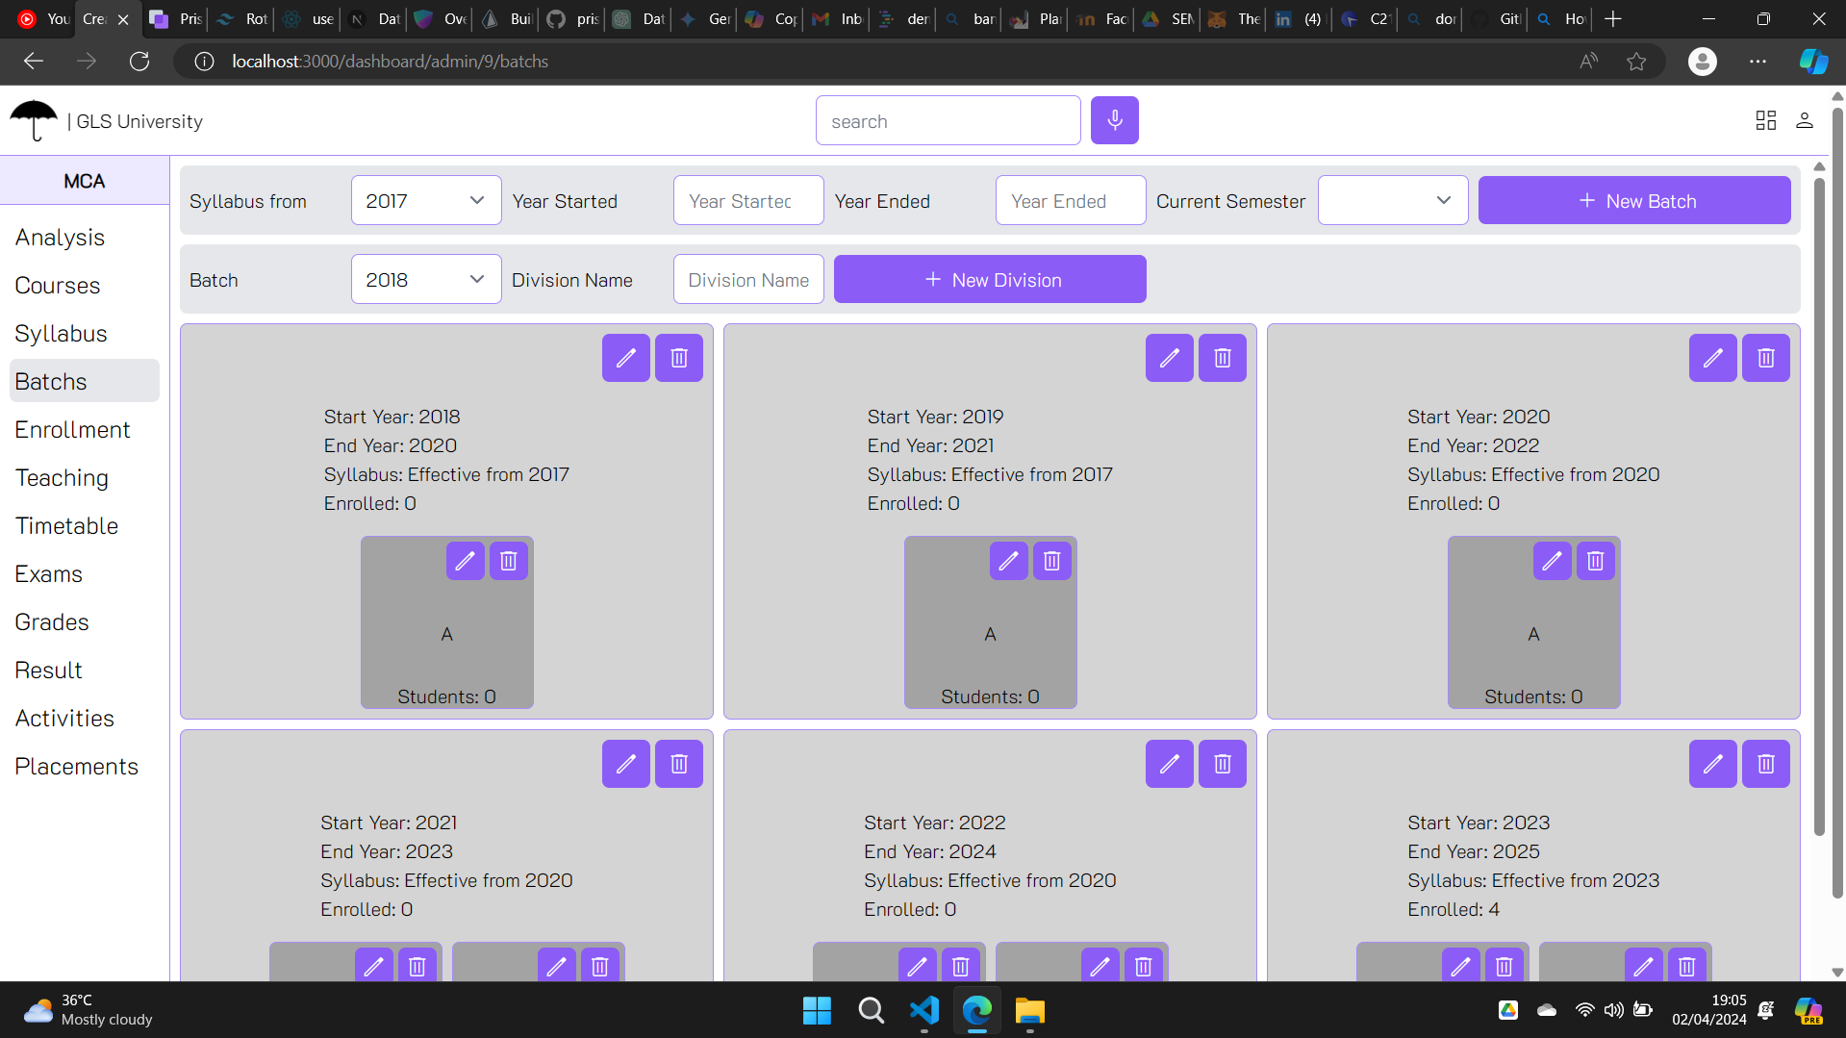Focus the Year Started input field

click(x=747, y=201)
